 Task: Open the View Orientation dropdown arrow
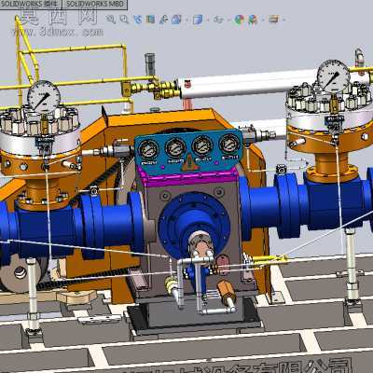click(186, 20)
